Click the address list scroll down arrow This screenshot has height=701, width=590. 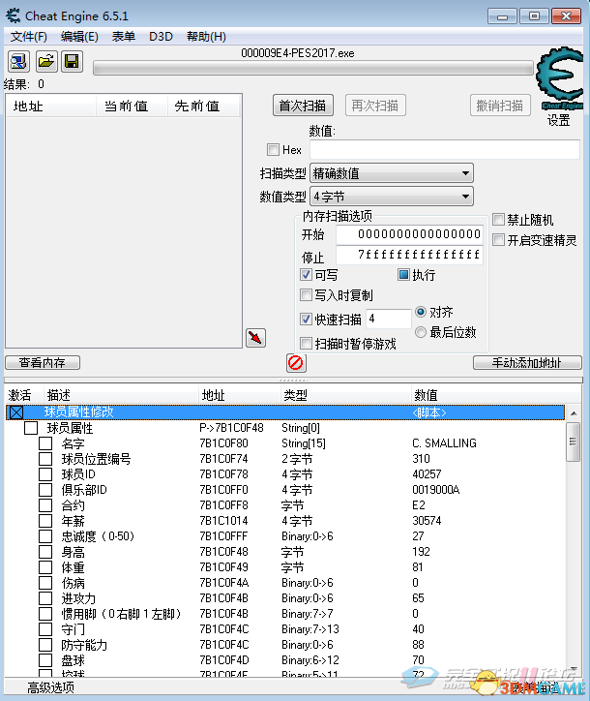pos(573,669)
